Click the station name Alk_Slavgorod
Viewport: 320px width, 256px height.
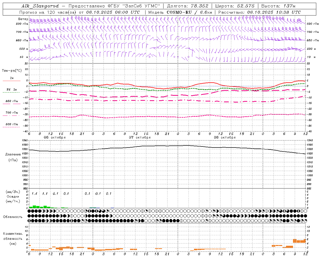coord(40,6)
